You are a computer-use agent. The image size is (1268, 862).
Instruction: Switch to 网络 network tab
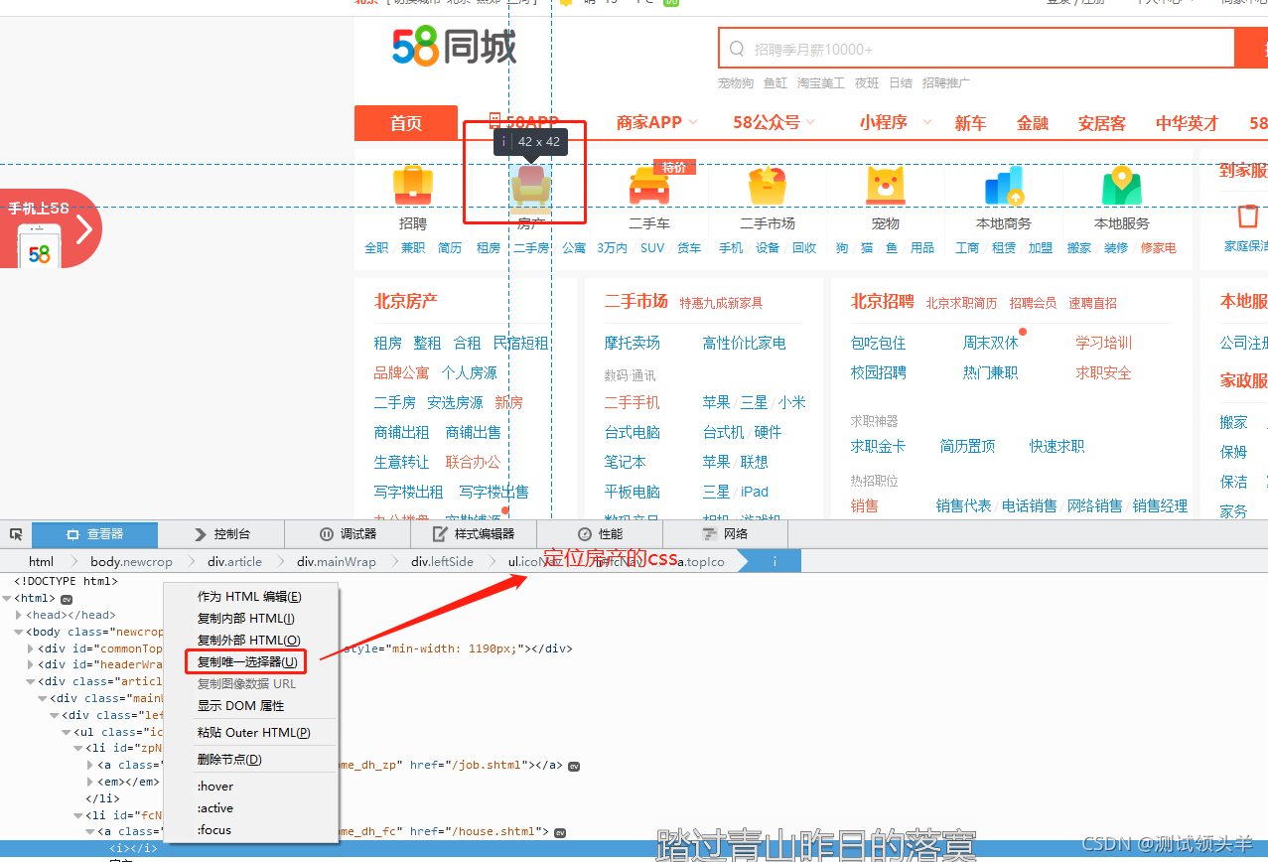(725, 534)
